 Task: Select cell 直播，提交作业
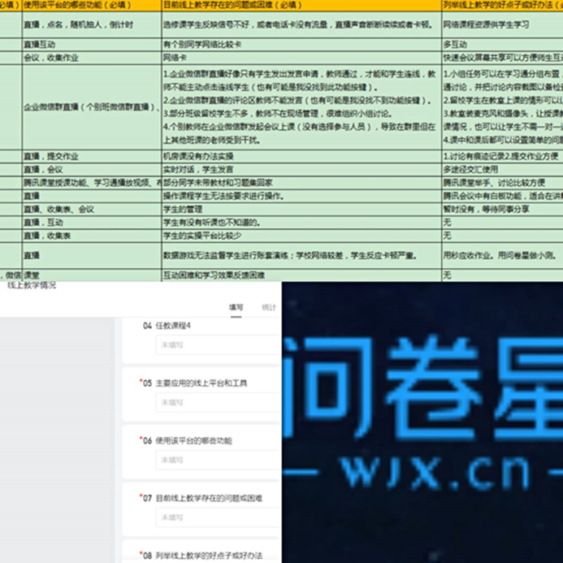click(x=92, y=156)
